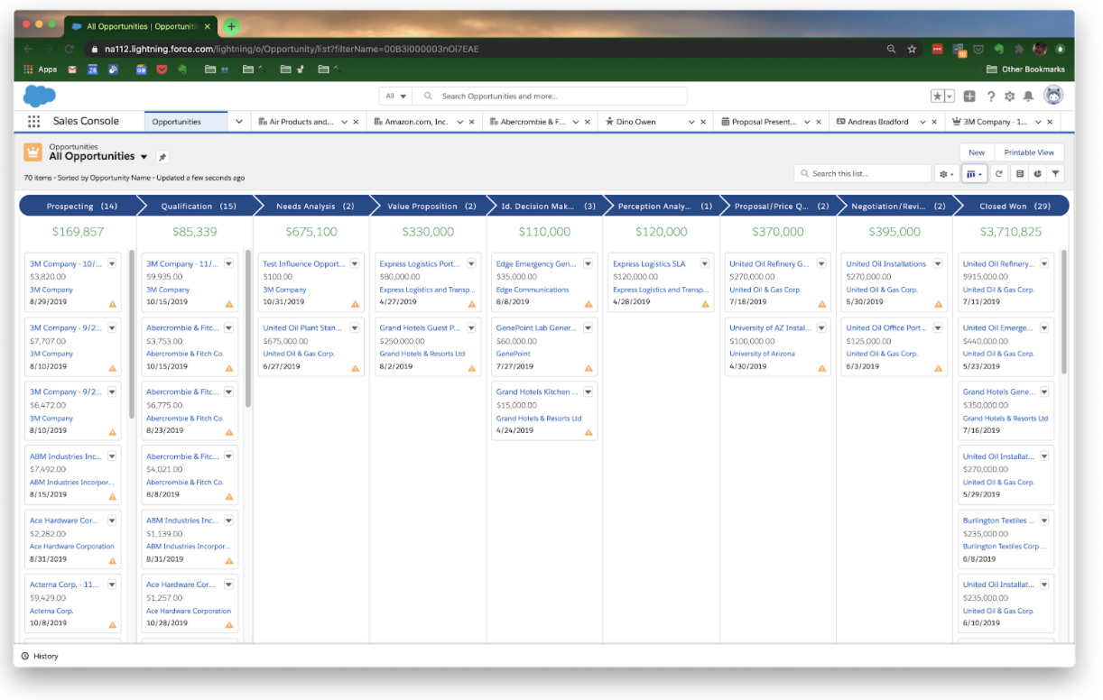Viewport: 1103px width, 700px height.
Task: Open Edge Emergency Gen... opportunity link
Action: pos(536,264)
